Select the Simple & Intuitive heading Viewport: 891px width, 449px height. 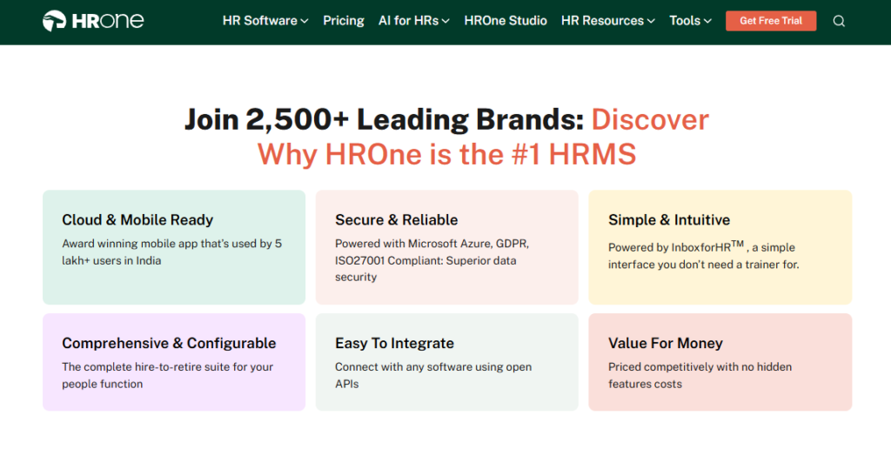[669, 220]
